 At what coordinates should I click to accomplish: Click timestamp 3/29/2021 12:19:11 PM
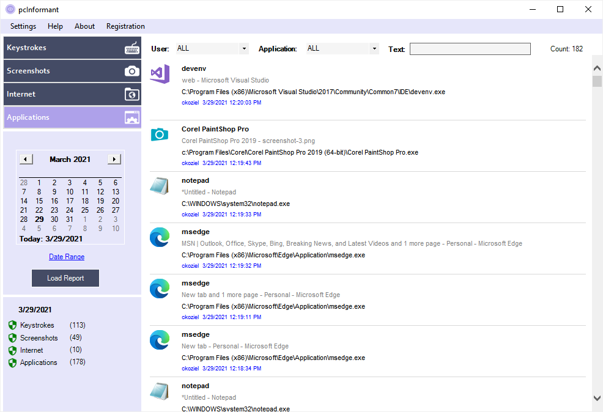(232, 317)
